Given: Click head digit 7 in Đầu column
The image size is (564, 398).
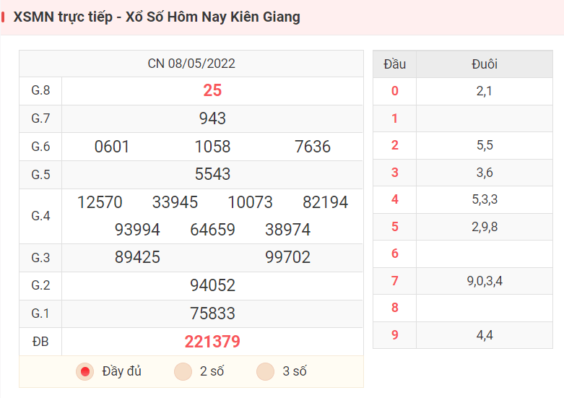Looking at the screenshot, I should pyautogui.click(x=394, y=281).
